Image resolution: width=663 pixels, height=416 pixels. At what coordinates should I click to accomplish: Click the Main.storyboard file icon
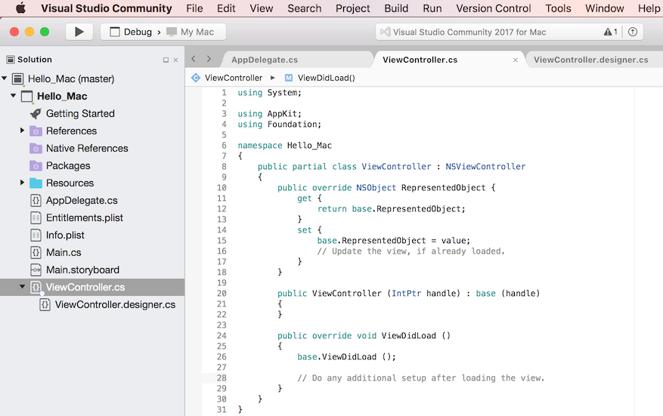pos(36,270)
